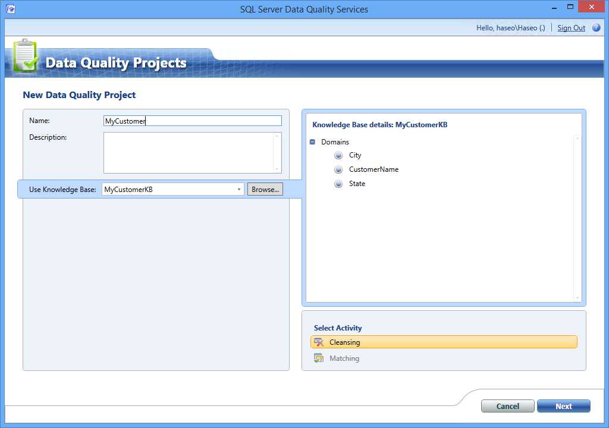Open the Use Knowledge Base dropdown
The height and width of the screenshot is (428, 609).
point(239,190)
